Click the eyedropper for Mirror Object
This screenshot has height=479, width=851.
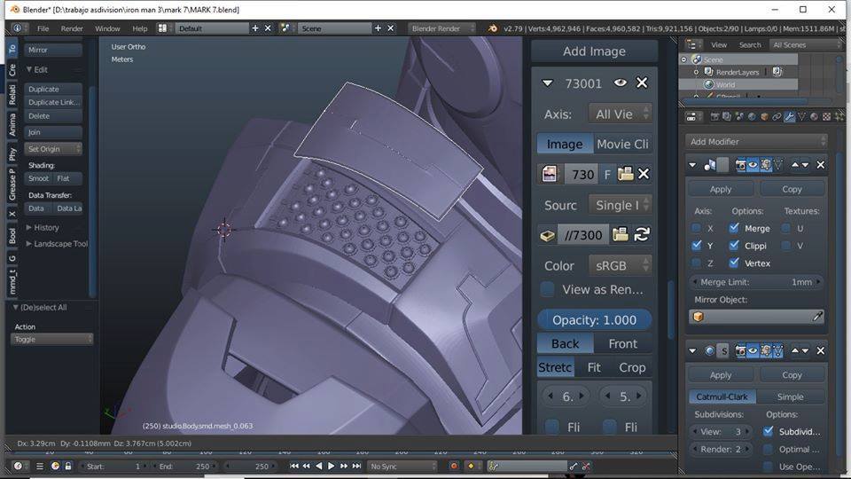[817, 316]
